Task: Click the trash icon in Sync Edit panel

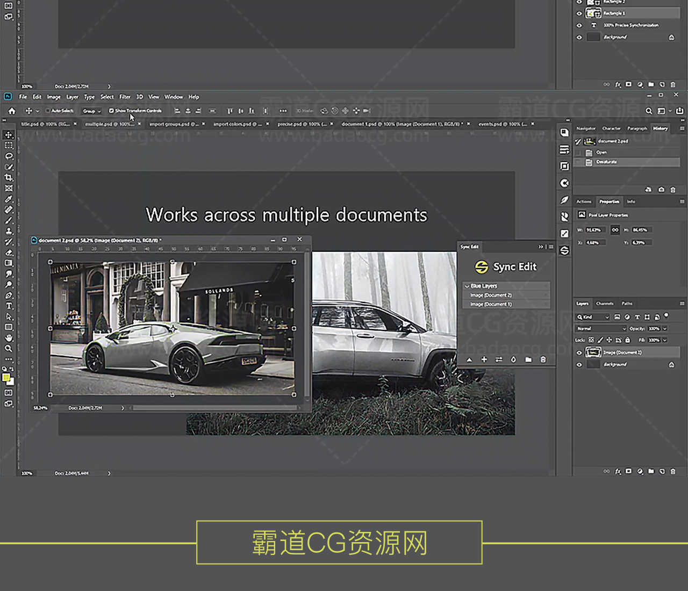Action: 543,359
